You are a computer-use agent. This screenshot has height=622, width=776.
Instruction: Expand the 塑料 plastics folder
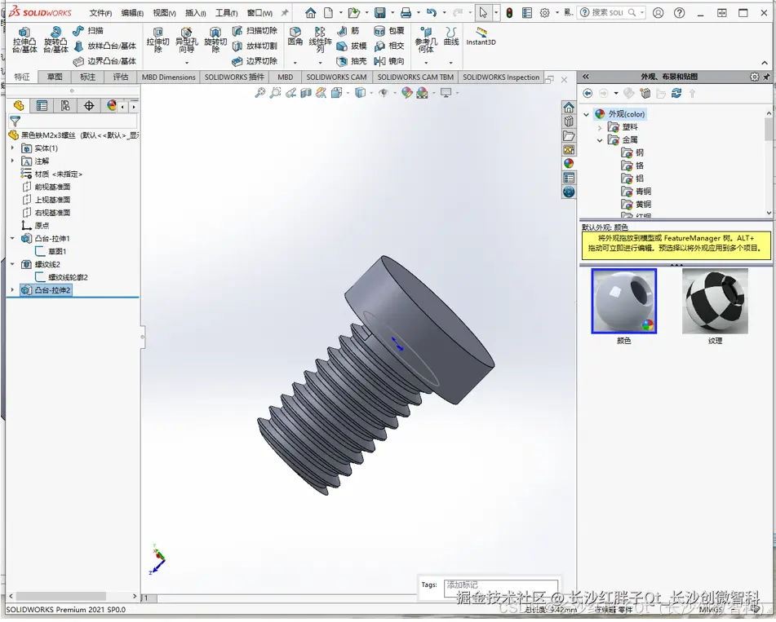(x=600, y=127)
